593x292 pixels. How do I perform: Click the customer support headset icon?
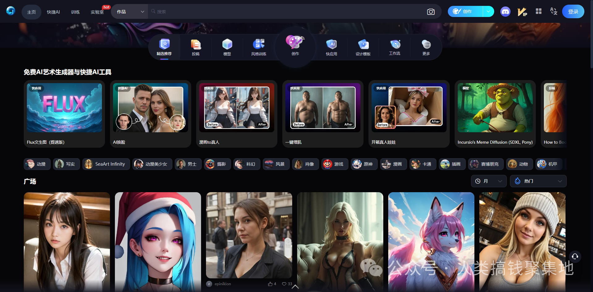point(575,256)
